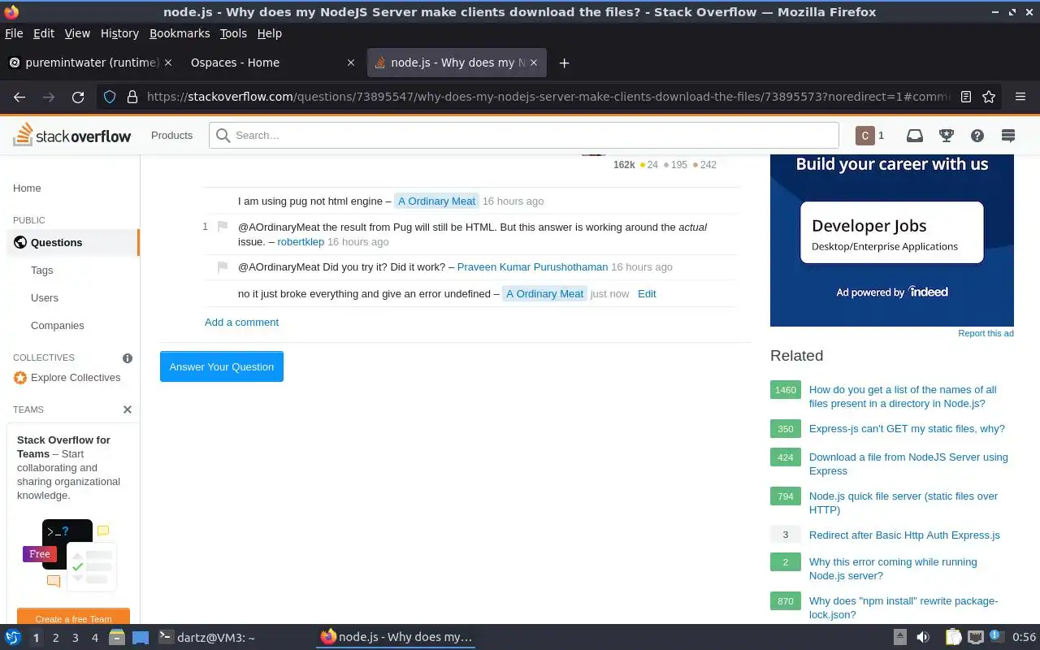Close the node.js Stack Overflow tab
Screen dimensions: 1040x650
(x=534, y=63)
